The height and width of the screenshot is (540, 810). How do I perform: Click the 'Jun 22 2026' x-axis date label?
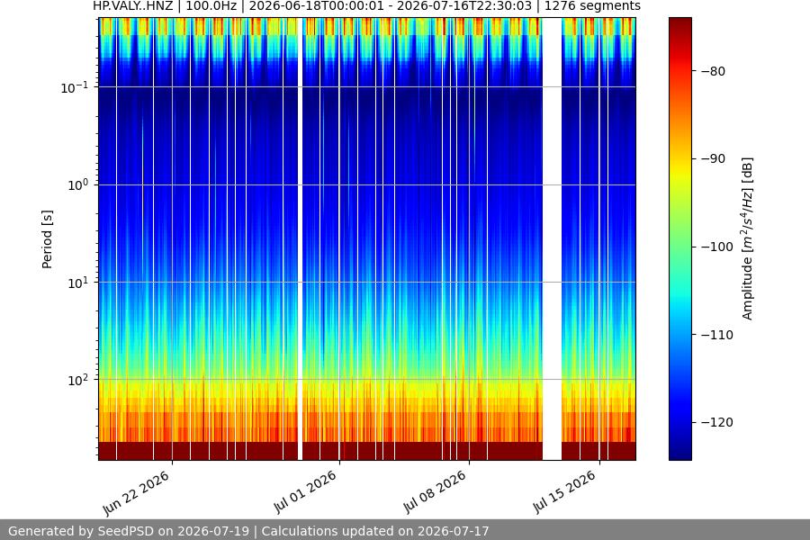point(137,493)
